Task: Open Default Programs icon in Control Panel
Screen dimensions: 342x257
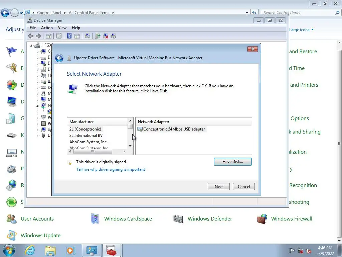Action: (11, 85)
